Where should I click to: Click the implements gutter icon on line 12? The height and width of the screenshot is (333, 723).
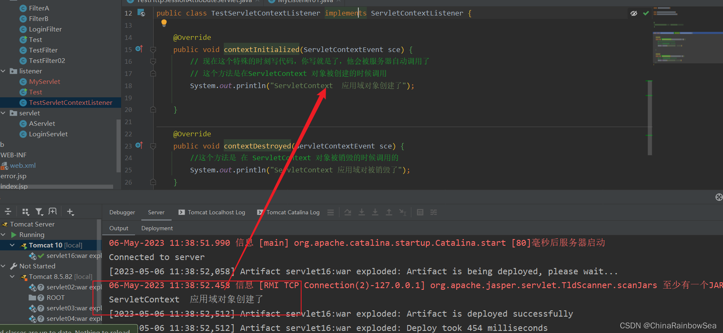pos(141,13)
